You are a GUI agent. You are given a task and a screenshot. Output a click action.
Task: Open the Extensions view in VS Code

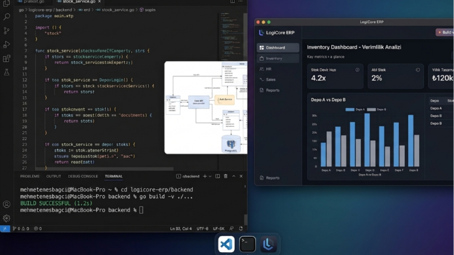(x=6, y=58)
